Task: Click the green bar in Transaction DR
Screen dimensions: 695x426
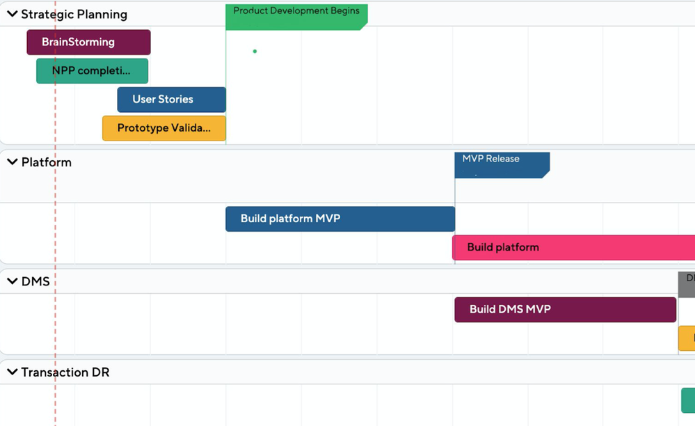Action: [687, 400]
